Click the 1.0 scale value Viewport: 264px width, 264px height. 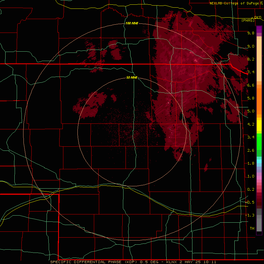pyautogui.click(x=251, y=176)
